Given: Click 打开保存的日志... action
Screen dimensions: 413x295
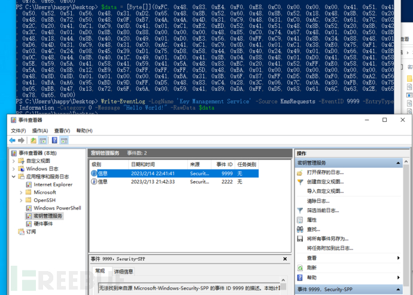Looking at the screenshot, I should 325,173.
